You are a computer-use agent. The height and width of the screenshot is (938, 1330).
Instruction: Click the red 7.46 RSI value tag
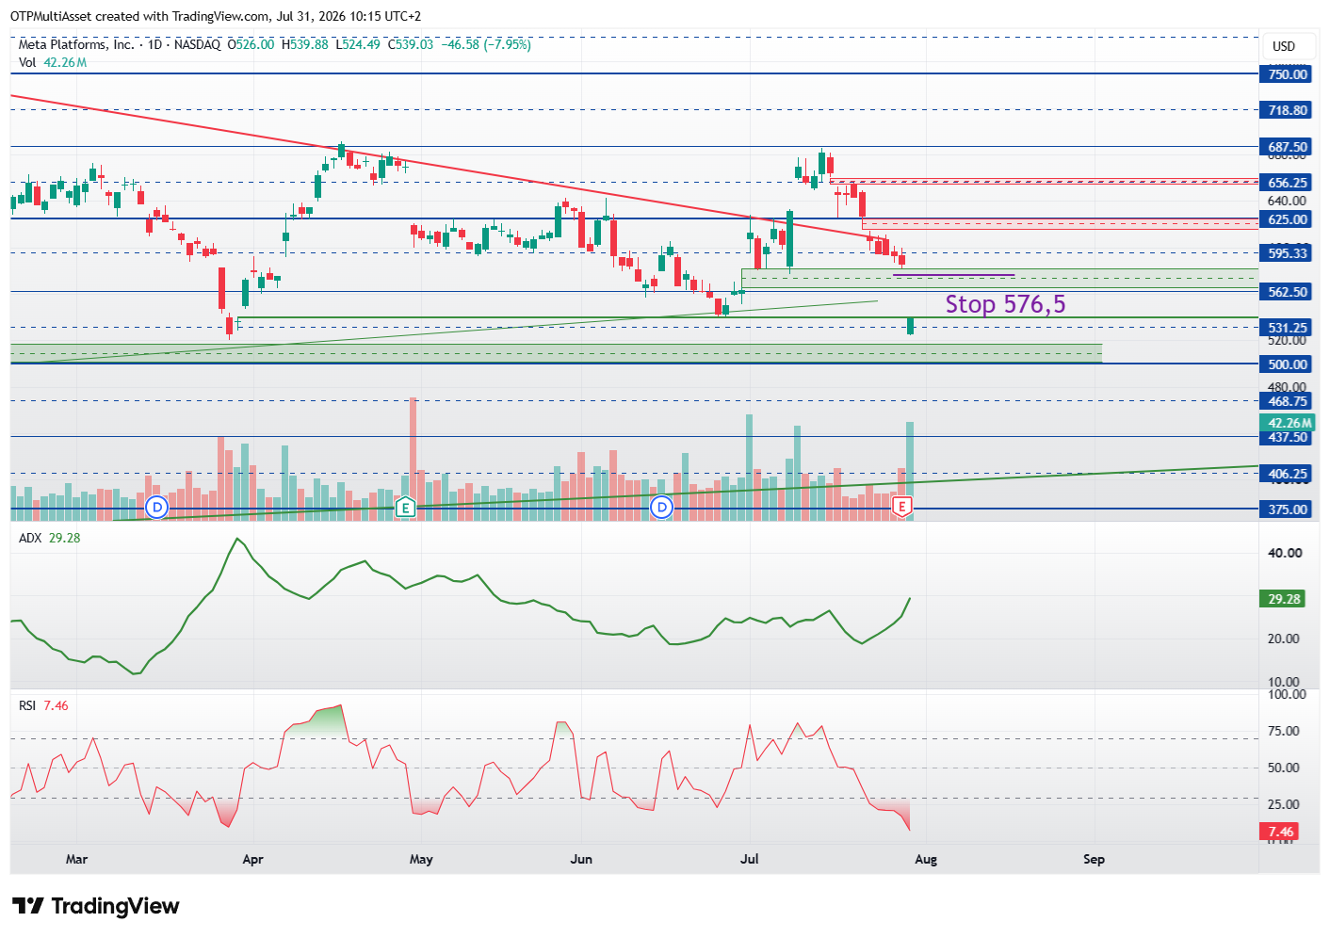(x=1280, y=832)
